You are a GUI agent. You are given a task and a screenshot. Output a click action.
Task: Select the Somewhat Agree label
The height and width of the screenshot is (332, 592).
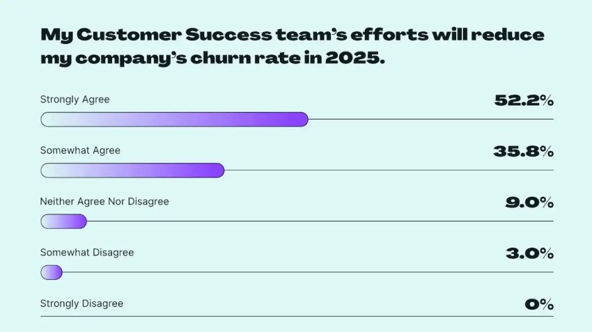tap(80, 150)
